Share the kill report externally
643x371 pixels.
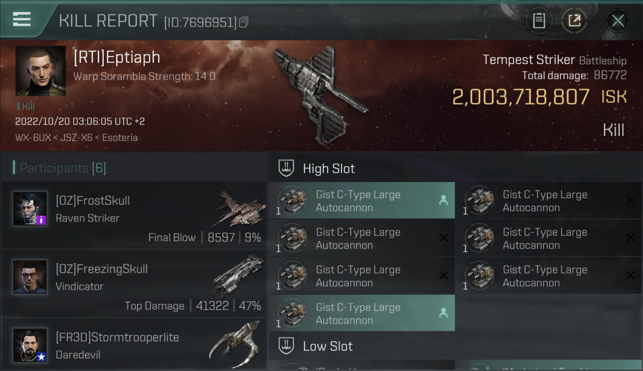tap(574, 21)
